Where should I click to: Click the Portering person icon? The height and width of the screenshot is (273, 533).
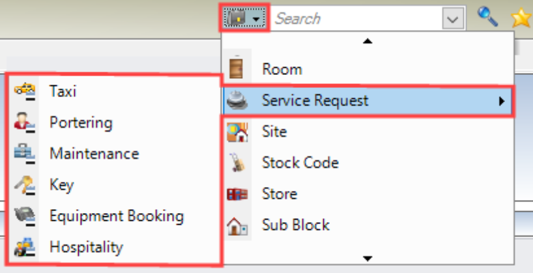pyautogui.click(x=25, y=122)
